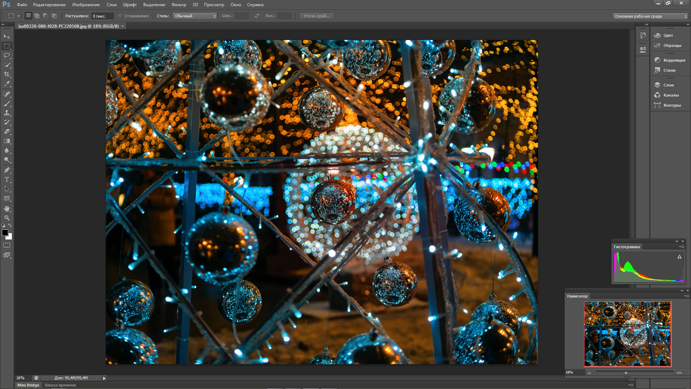Enable the Сглаживание checkbox
691x389 pixels.
coord(120,16)
